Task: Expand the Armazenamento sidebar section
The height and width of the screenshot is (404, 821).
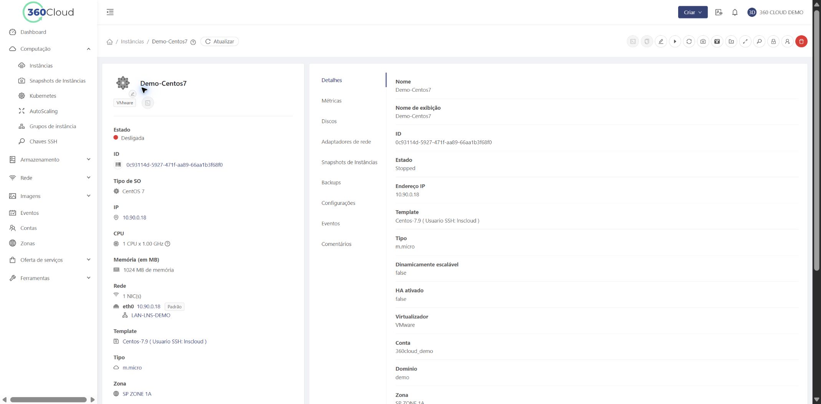Action: [89, 159]
